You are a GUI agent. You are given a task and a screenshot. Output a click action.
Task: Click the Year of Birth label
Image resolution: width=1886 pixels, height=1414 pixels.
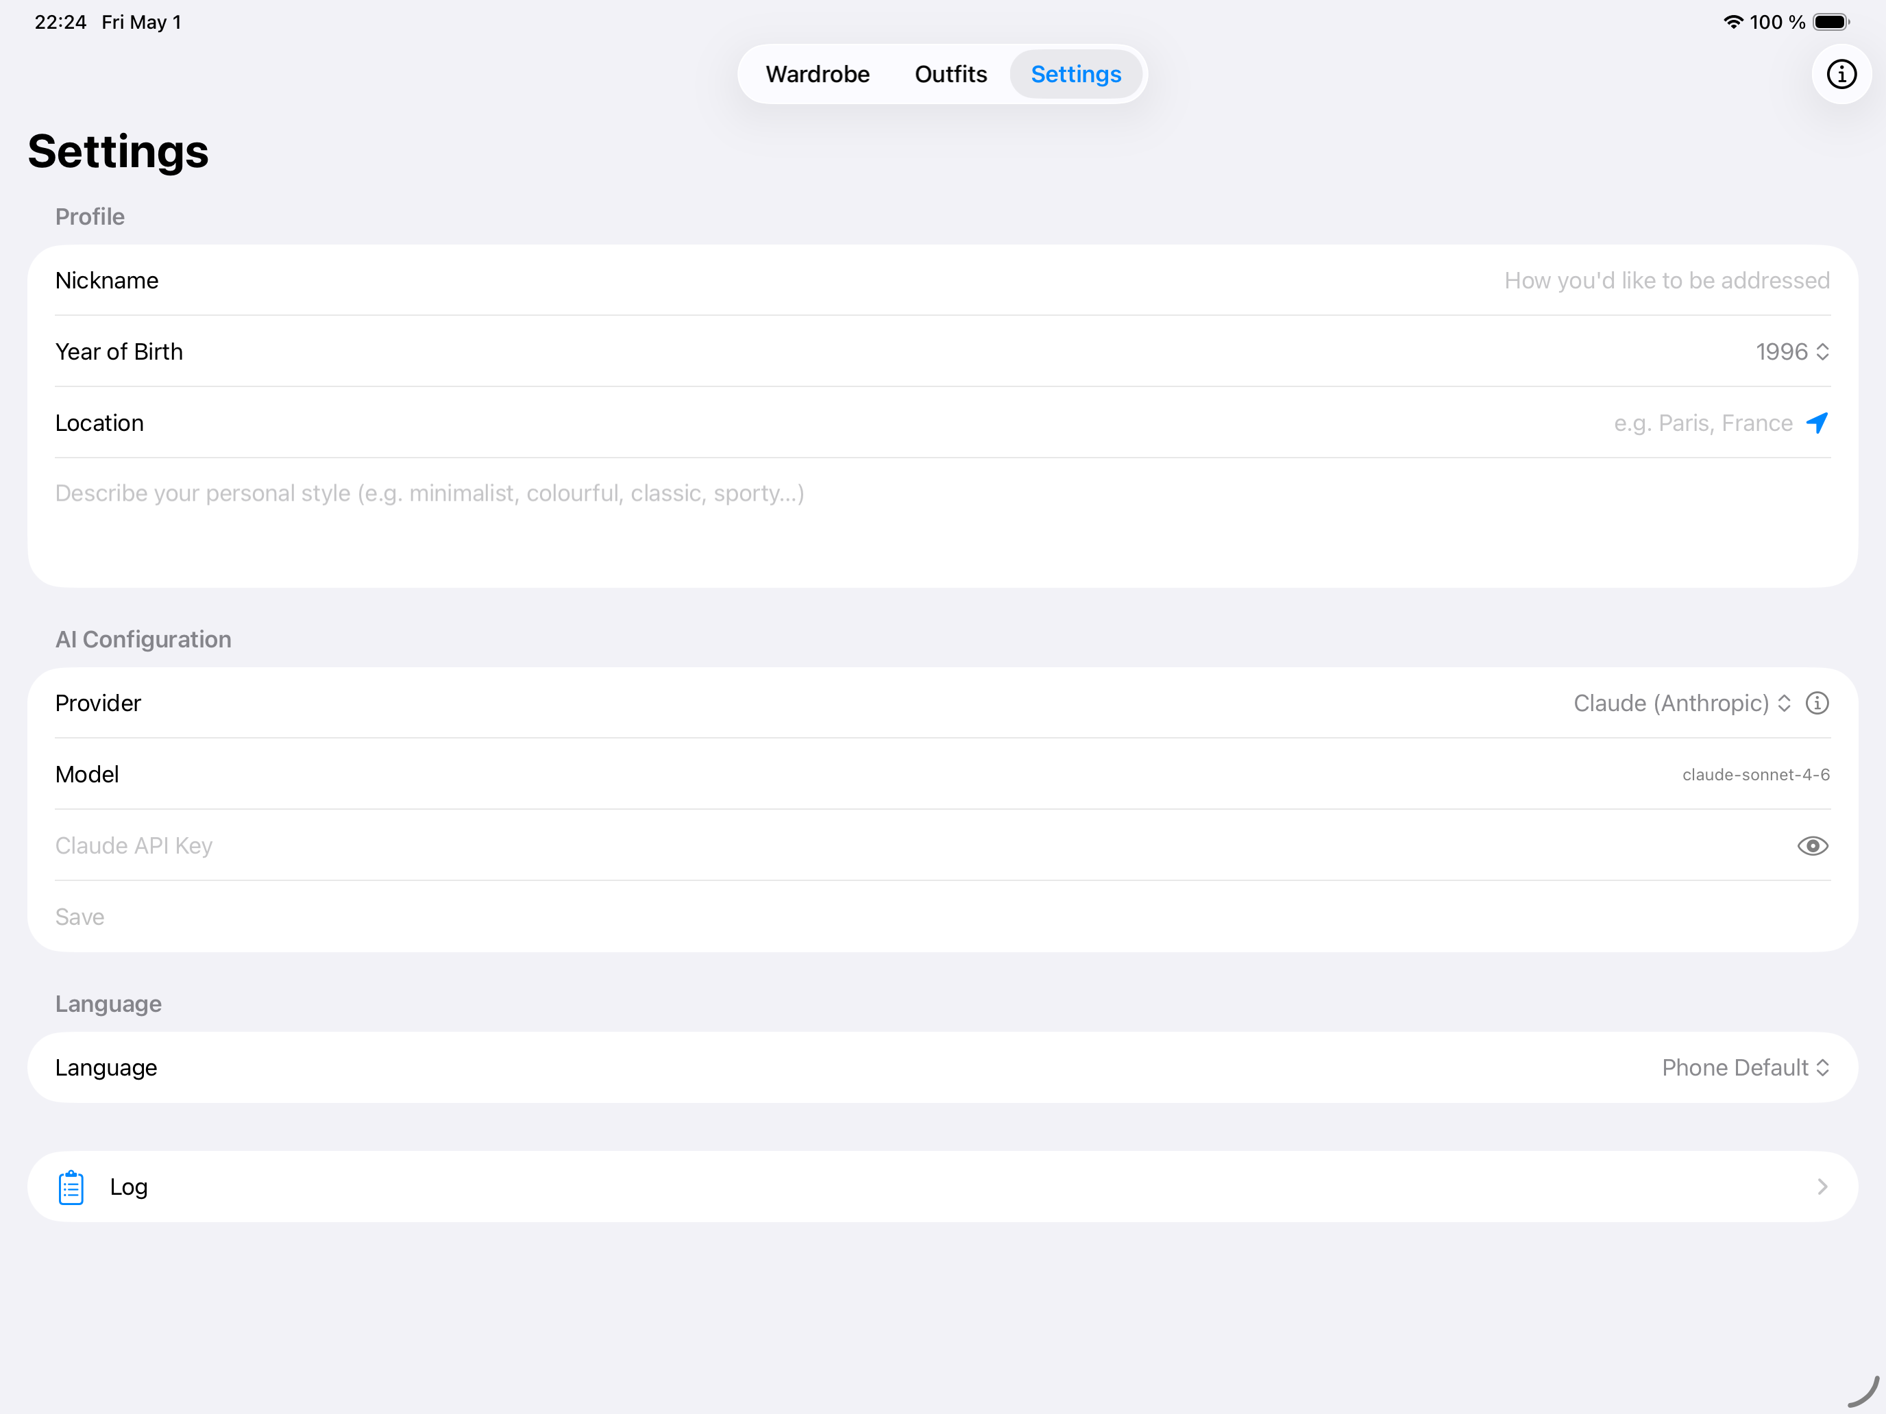click(x=119, y=352)
